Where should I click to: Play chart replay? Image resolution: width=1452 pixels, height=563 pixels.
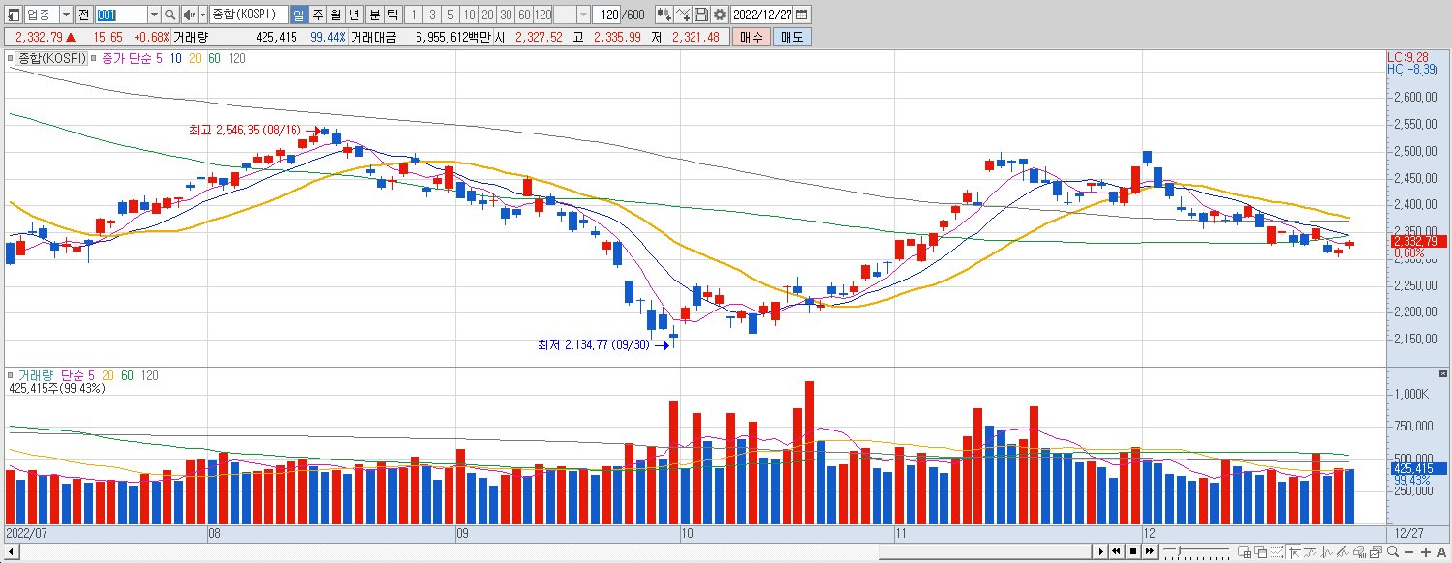click(1101, 551)
